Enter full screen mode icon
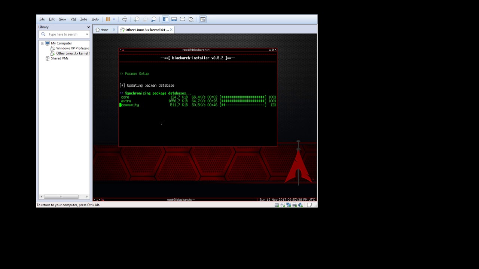The height and width of the screenshot is (269, 479). tap(182, 19)
